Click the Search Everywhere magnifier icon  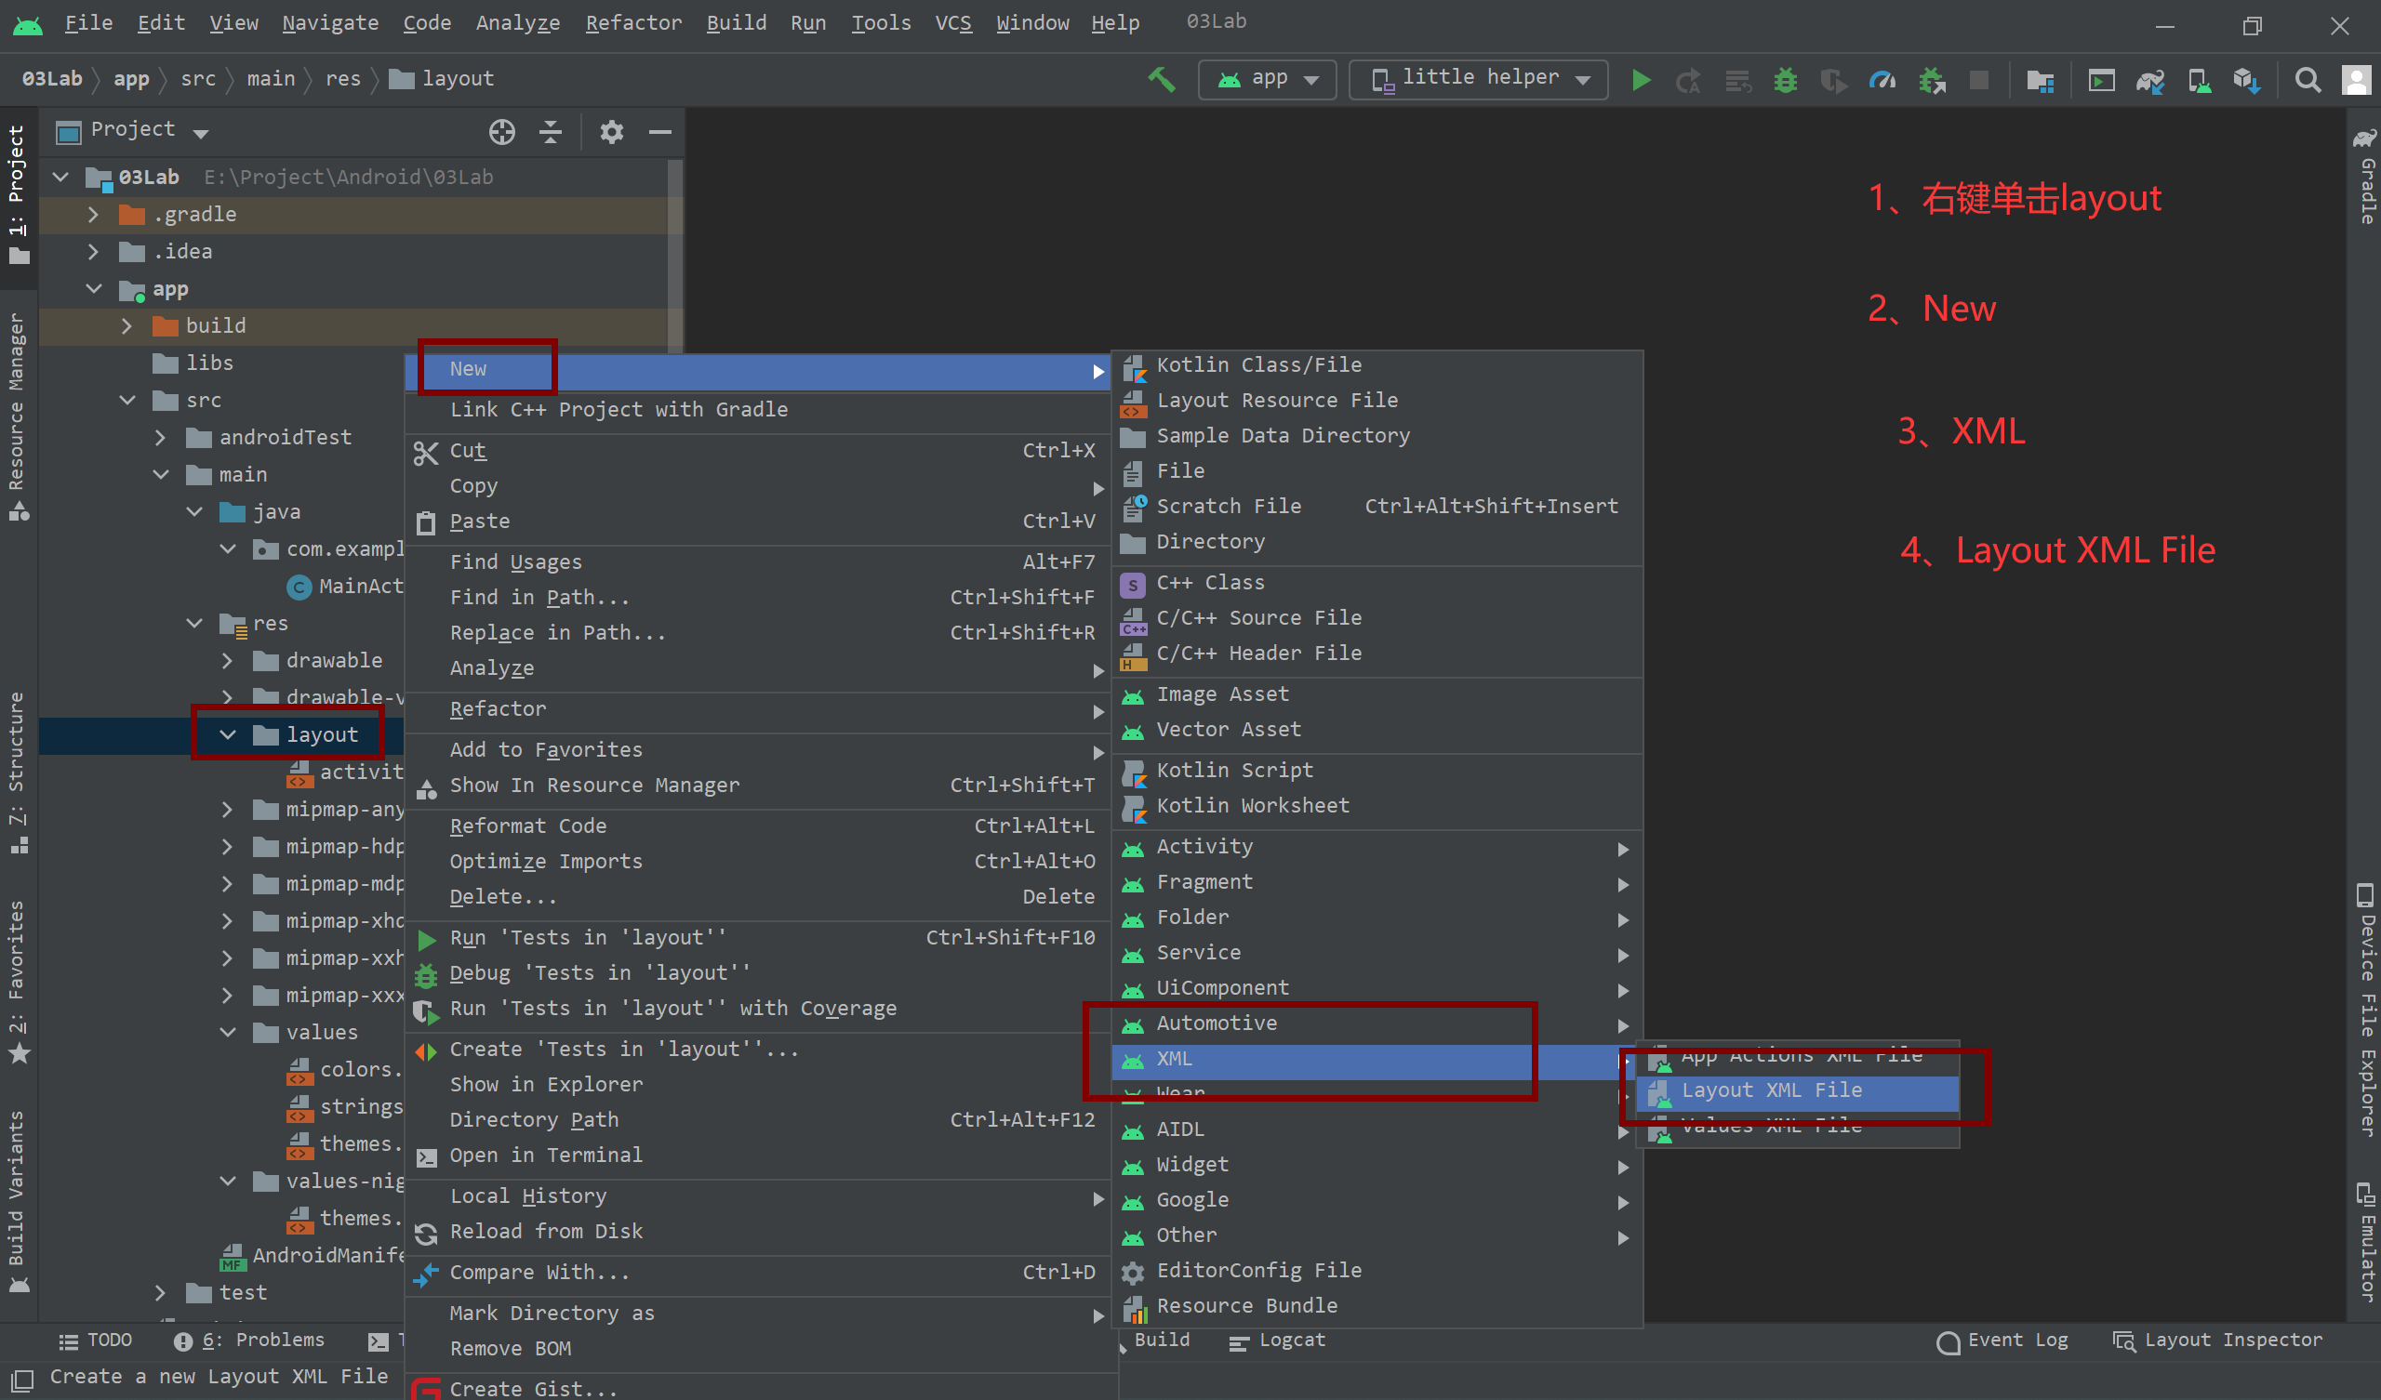pyautogui.click(x=2308, y=80)
